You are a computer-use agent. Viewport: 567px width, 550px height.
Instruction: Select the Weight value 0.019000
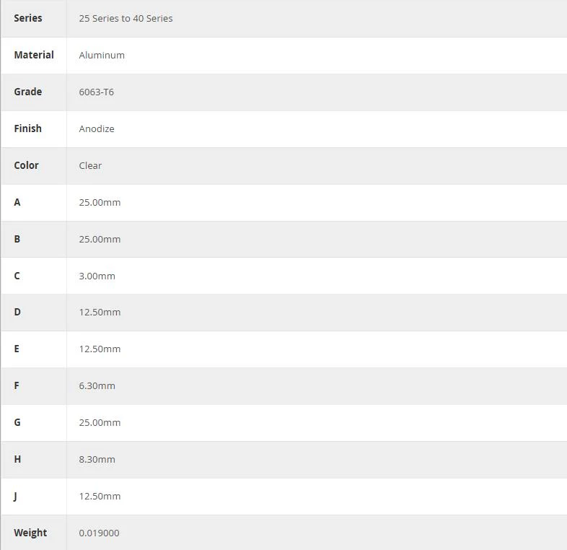(99, 533)
